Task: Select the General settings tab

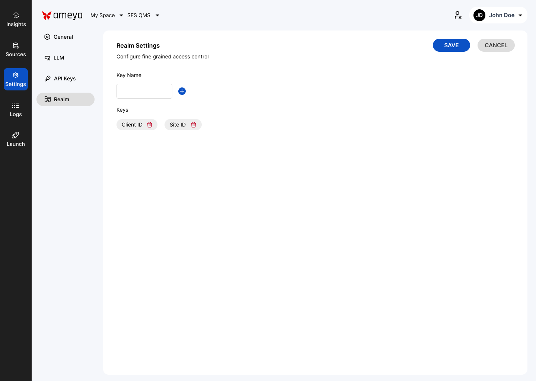Action: (63, 37)
